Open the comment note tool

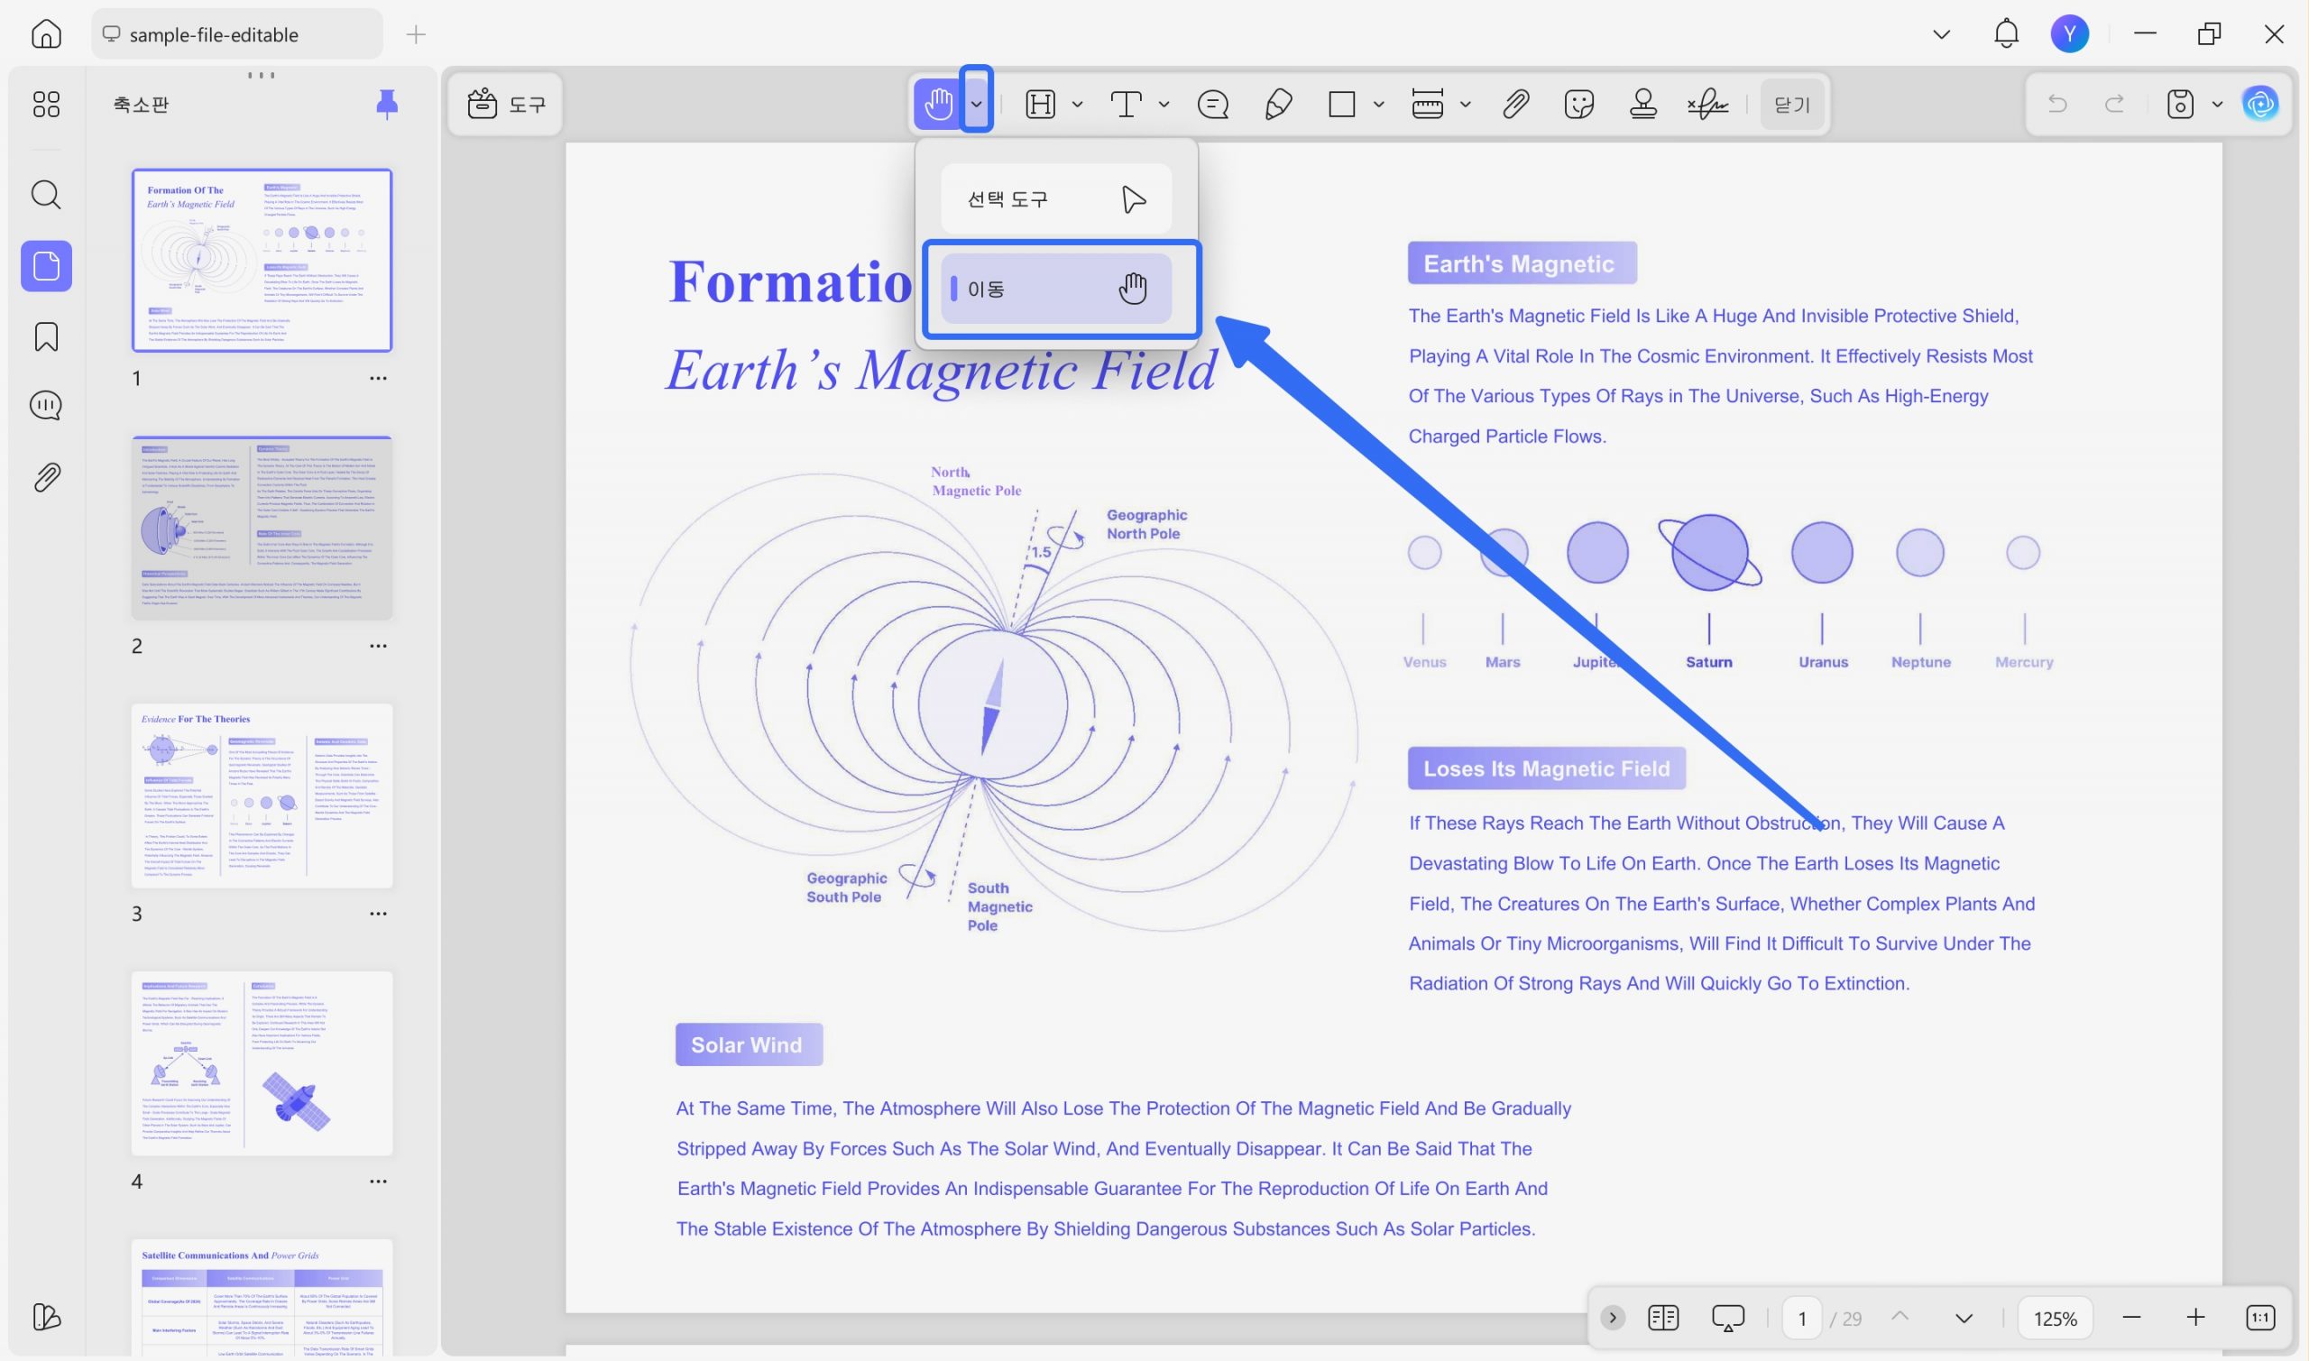(1213, 105)
